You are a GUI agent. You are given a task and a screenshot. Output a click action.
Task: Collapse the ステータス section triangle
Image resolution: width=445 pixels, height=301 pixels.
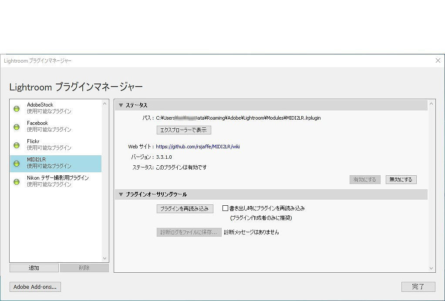coord(121,105)
